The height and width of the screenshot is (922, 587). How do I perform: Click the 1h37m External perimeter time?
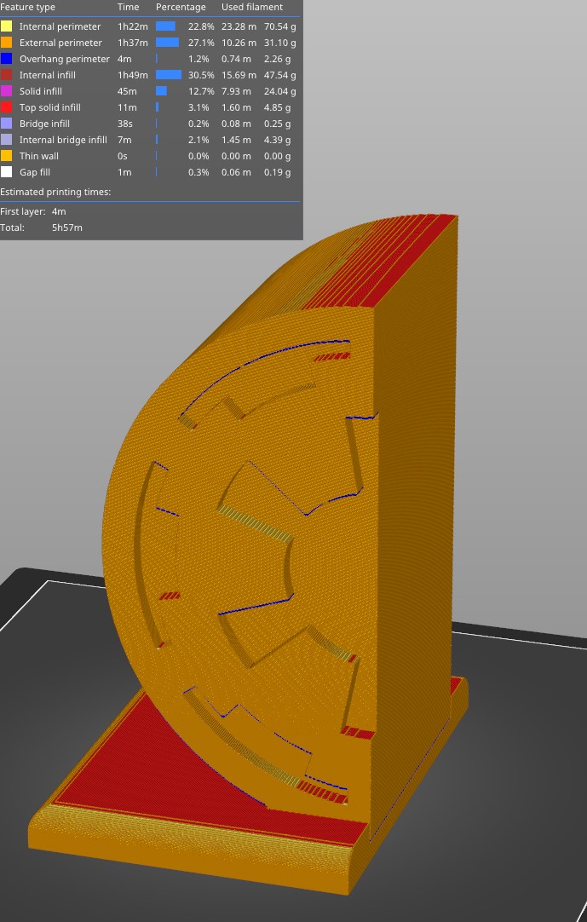click(x=132, y=43)
